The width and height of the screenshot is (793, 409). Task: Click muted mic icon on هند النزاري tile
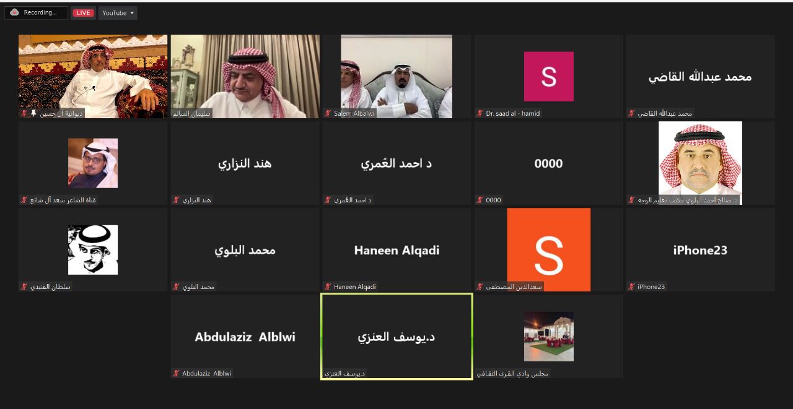point(176,200)
